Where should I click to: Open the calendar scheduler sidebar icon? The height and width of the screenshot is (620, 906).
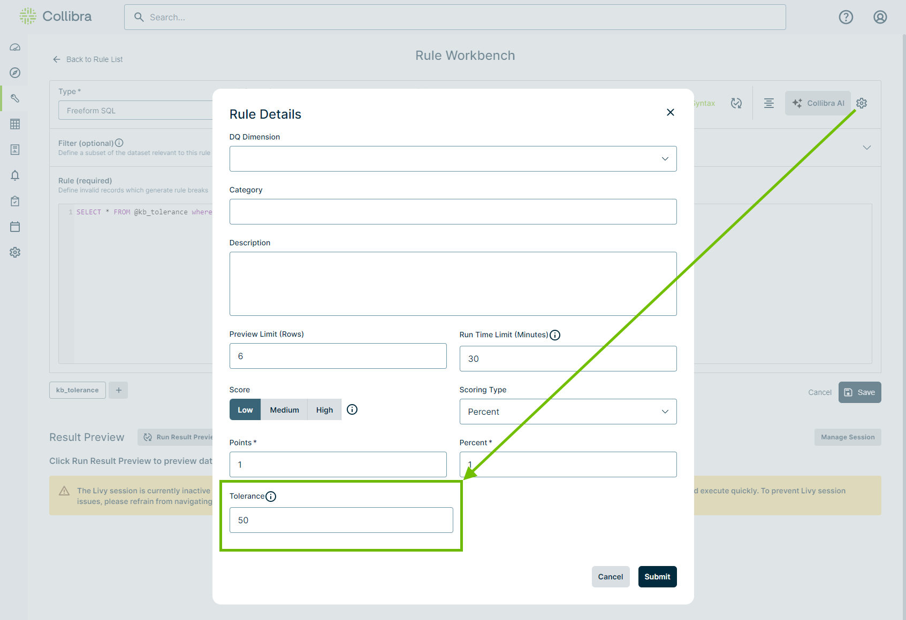click(x=15, y=227)
